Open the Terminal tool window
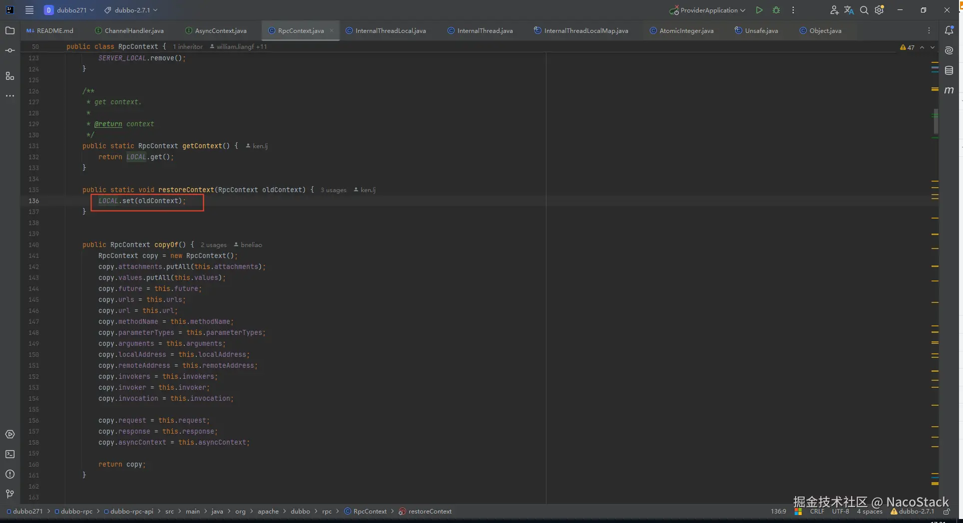This screenshot has height=523, width=963. (9, 454)
